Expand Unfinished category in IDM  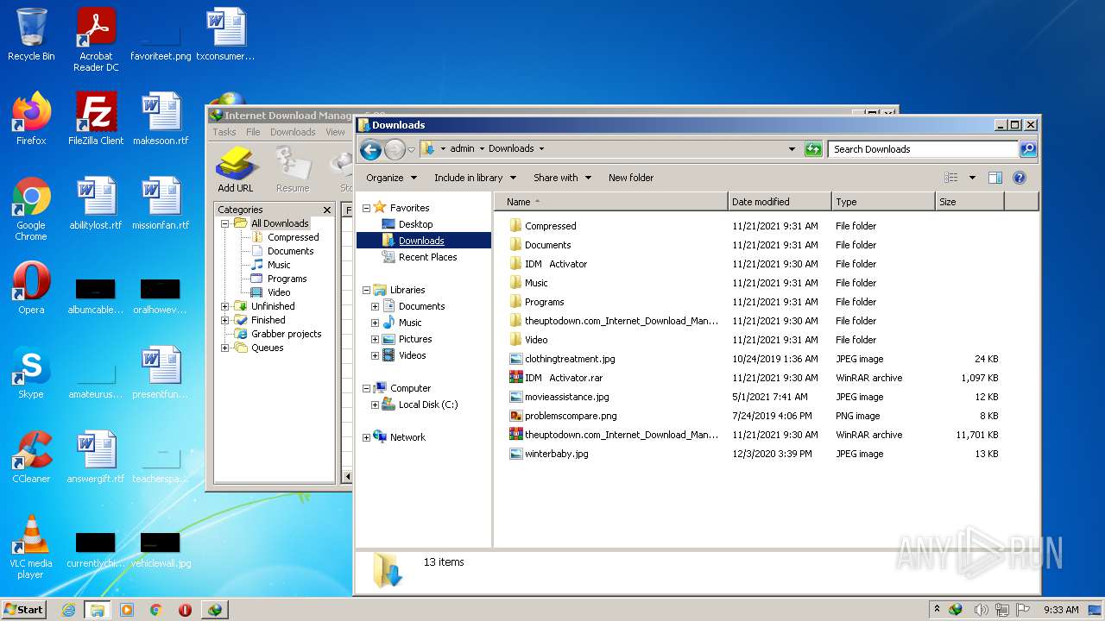(225, 306)
